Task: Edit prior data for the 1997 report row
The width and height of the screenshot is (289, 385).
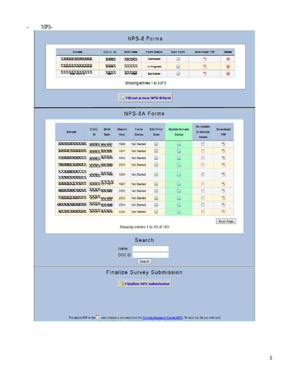Action: click(x=156, y=184)
